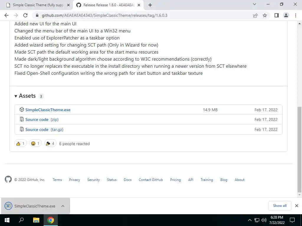Click the address bar URL

[x=105, y=15]
